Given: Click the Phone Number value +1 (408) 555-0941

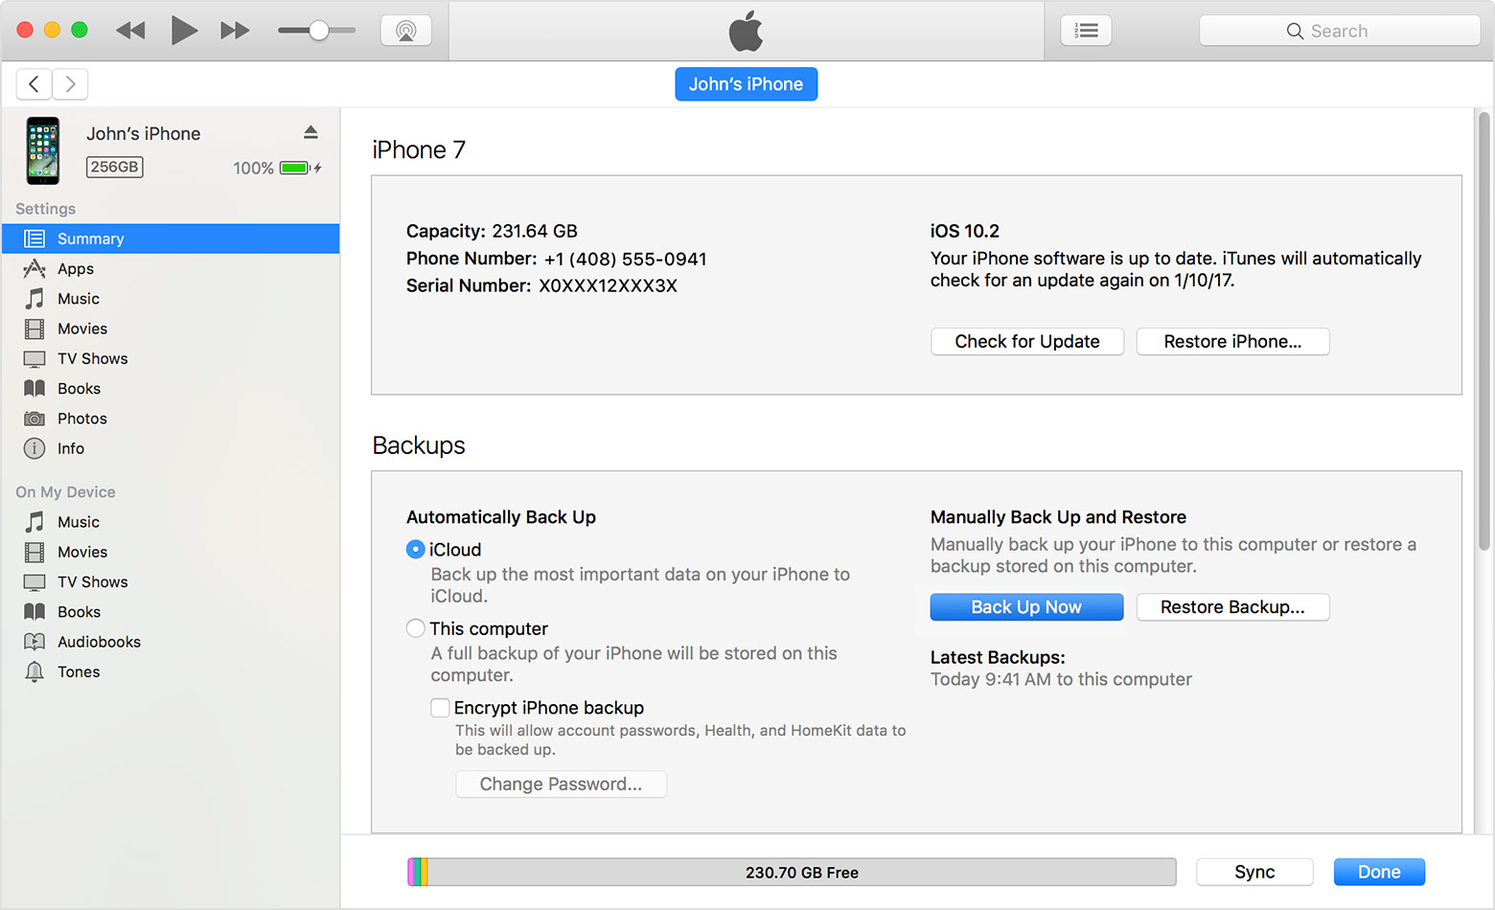Looking at the screenshot, I should tap(625, 259).
